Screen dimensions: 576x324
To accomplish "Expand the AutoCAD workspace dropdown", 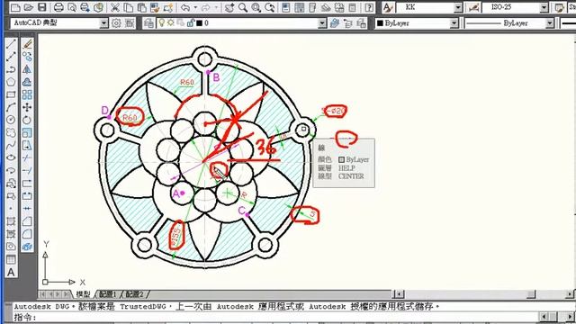I will click(104, 23).
